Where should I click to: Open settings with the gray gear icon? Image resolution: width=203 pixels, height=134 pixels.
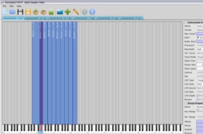tap(85, 12)
